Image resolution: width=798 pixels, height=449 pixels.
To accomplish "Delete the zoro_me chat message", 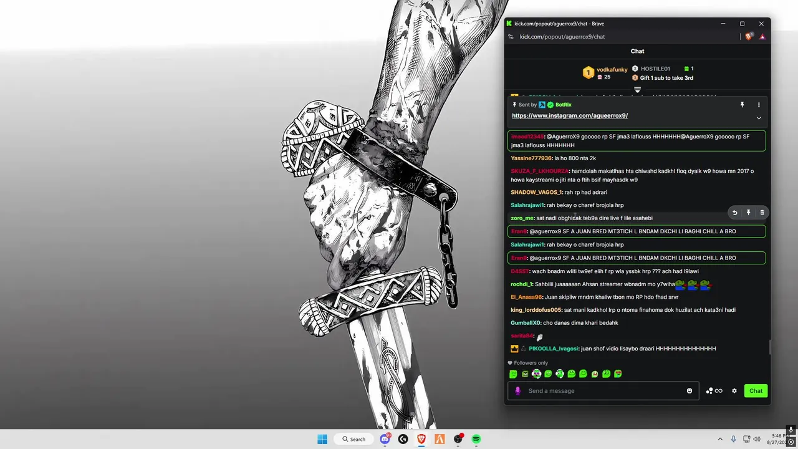I will pos(762,213).
